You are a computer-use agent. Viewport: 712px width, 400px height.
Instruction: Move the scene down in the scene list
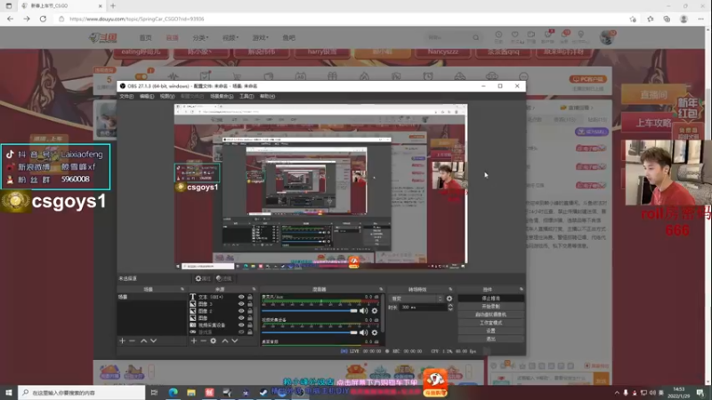coord(153,340)
